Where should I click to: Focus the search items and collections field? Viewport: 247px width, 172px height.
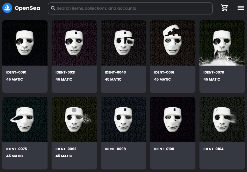point(132,8)
